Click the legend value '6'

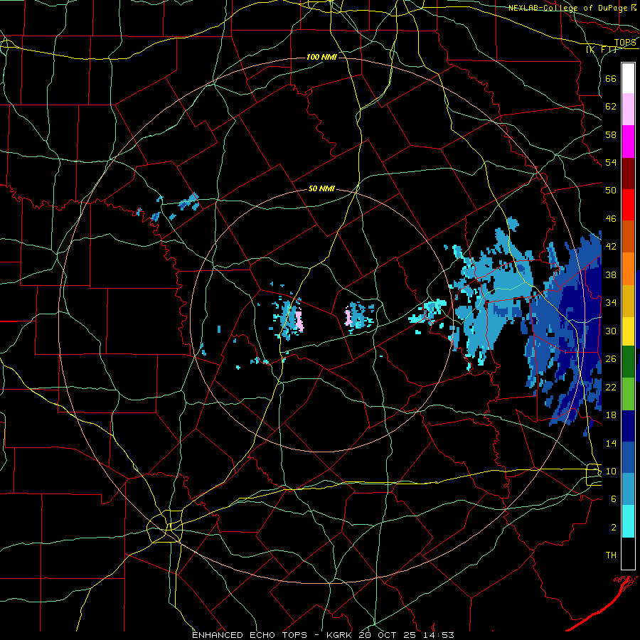click(614, 498)
